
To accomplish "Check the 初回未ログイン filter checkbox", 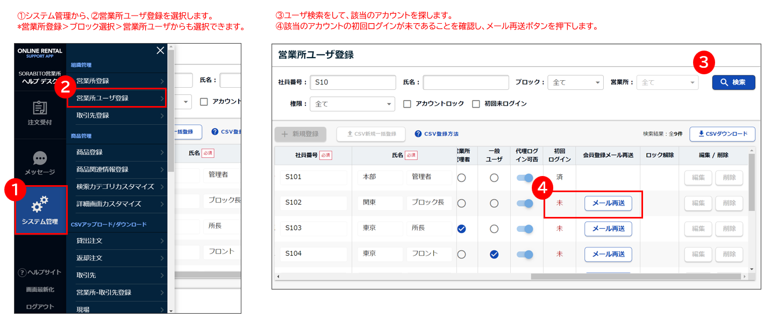I will point(476,104).
